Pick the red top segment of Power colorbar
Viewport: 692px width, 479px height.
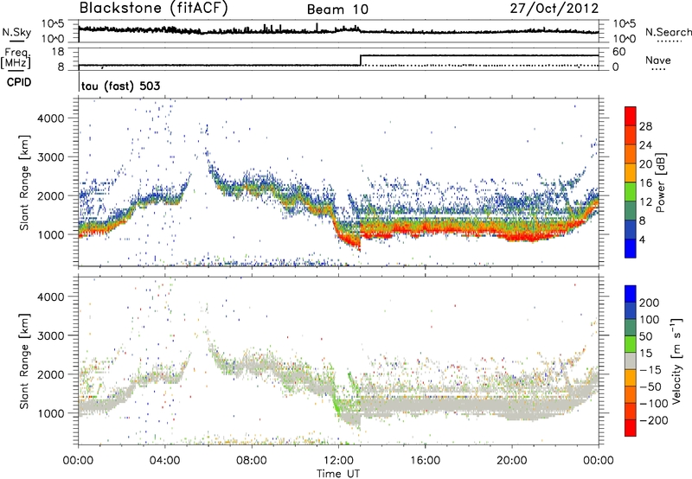[631, 116]
